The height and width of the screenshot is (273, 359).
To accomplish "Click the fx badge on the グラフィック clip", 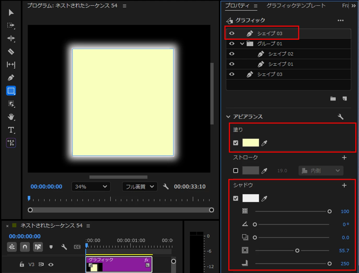I will pyautogui.click(x=147, y=260).
